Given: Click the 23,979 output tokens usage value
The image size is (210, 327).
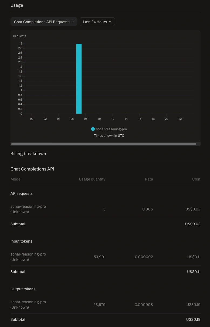Looking at the screenshot, I should [99, 305].
